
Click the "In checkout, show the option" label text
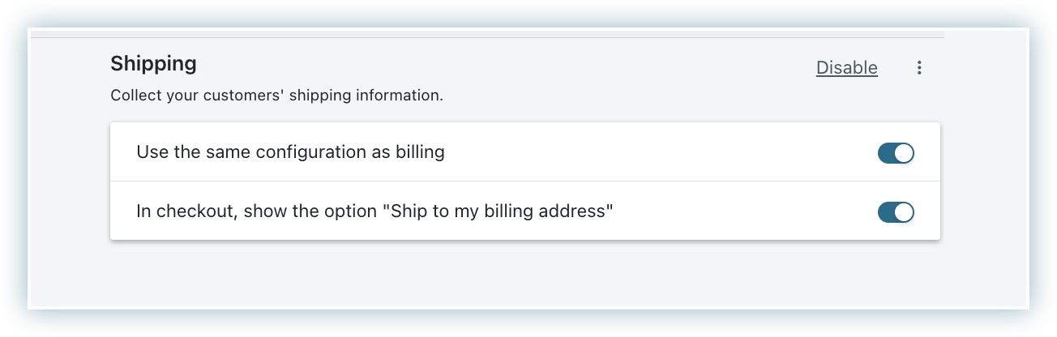tap(259, 212)
